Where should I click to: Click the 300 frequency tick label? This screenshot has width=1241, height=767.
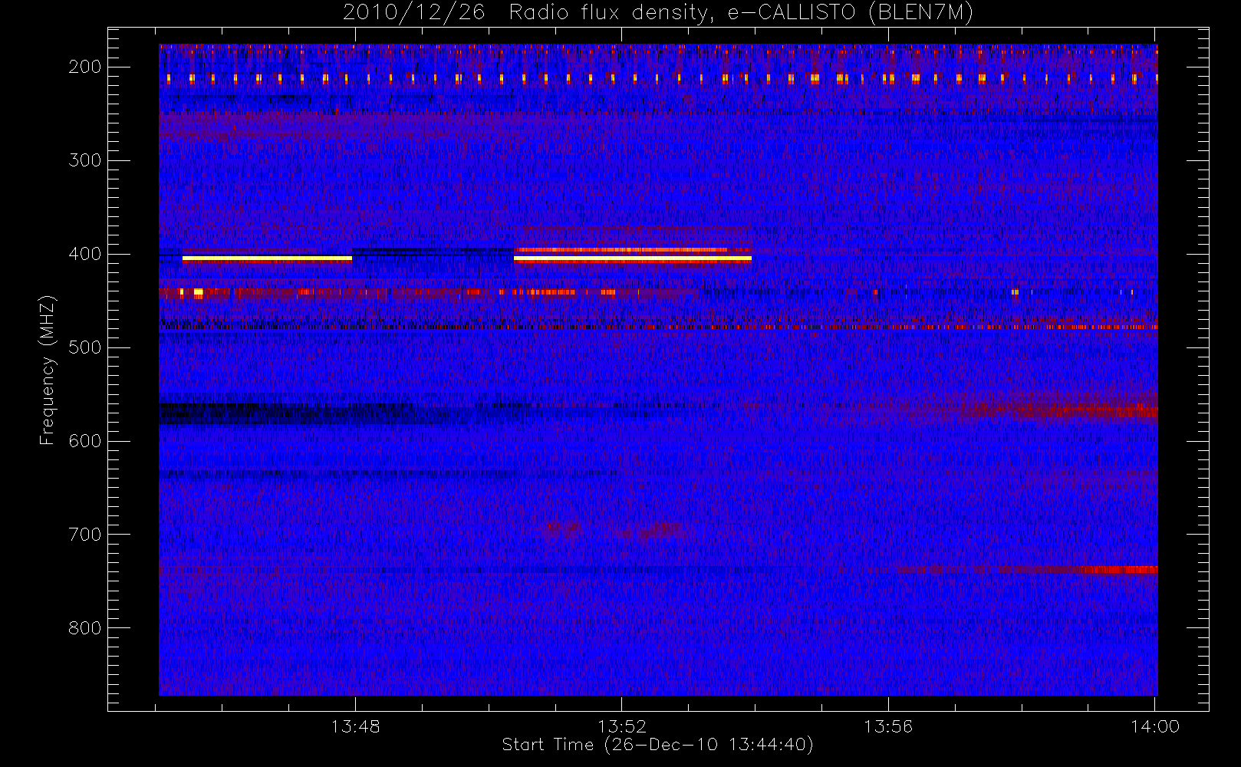(84, 160)
